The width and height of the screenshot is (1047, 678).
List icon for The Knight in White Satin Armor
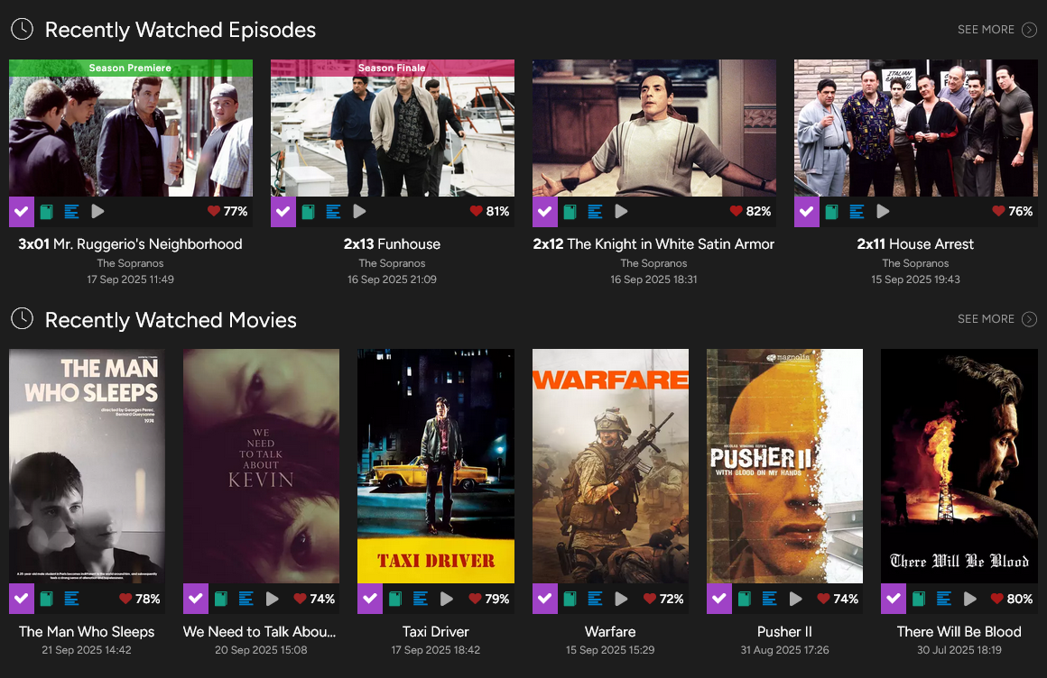(595, 212)
